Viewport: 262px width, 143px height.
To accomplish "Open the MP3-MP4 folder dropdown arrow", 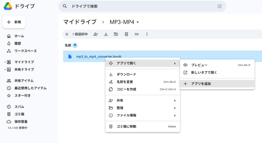I will [138, 22].
